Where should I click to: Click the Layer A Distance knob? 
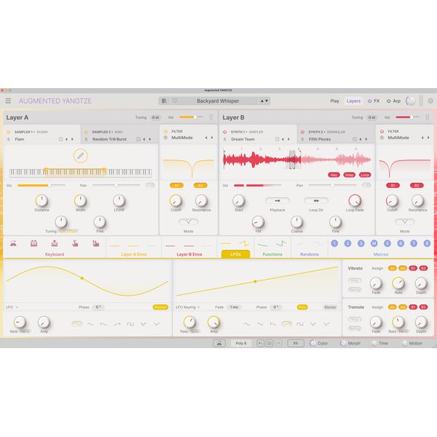point(42,201)
